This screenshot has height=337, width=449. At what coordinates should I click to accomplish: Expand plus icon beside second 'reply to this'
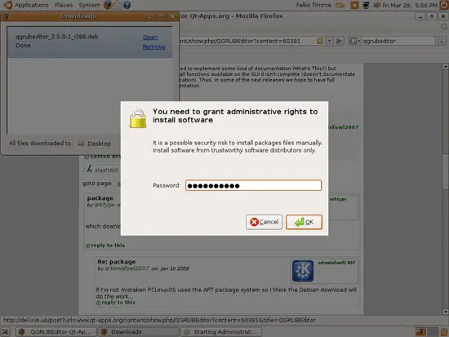98,303
